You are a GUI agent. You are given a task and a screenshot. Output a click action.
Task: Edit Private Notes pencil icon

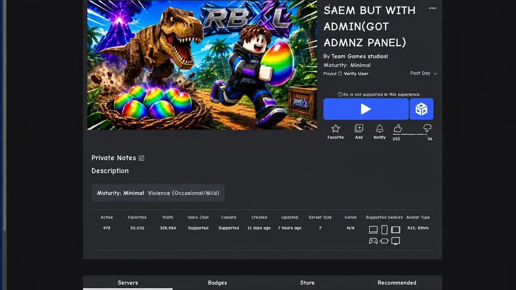[141, 158]
